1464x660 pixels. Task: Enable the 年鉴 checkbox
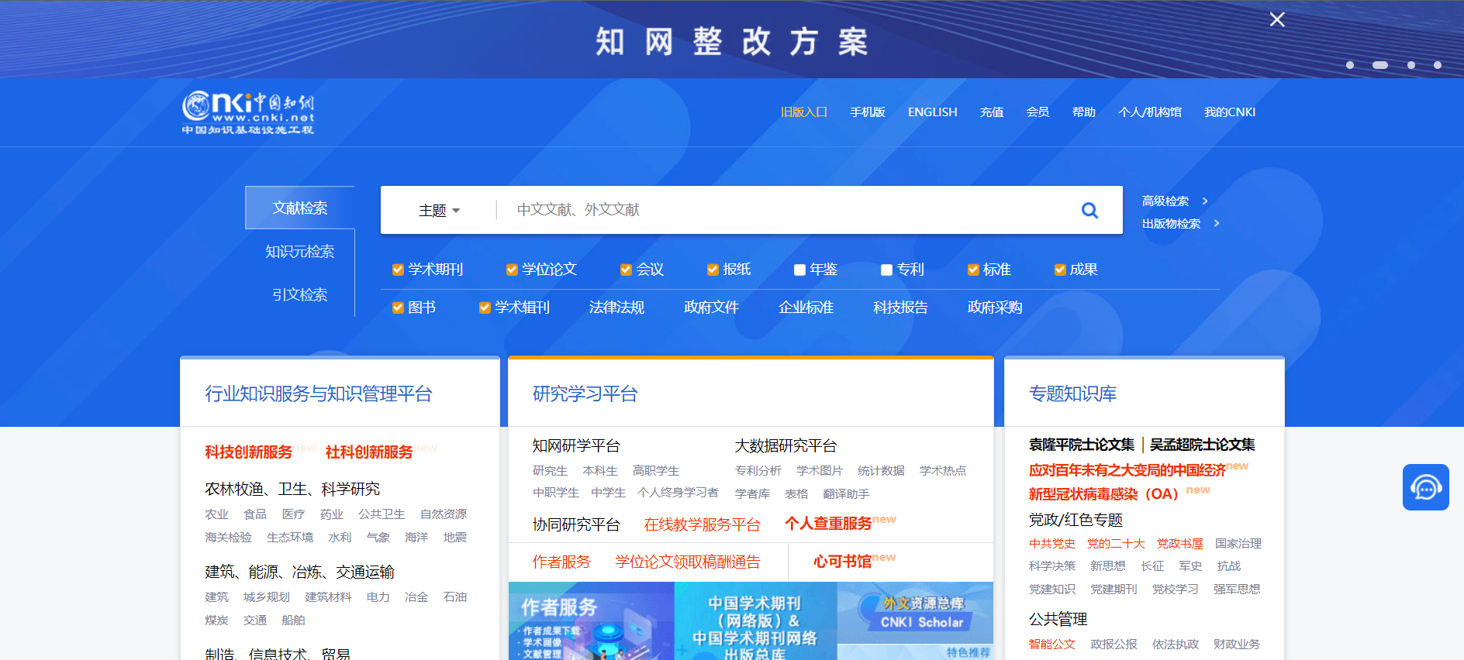pos(799,270)
